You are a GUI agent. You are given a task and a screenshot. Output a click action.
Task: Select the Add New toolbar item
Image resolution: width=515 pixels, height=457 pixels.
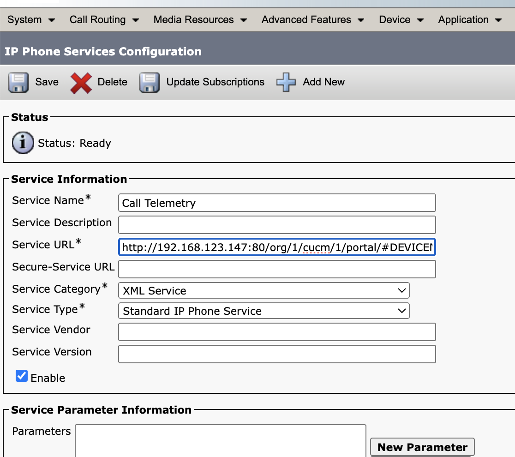click(323, 82)
